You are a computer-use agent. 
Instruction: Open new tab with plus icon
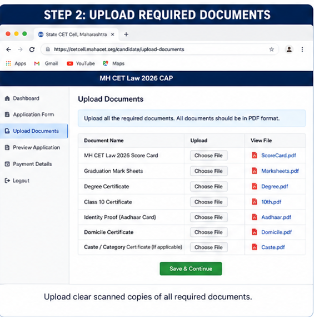(x=126, y=34)
